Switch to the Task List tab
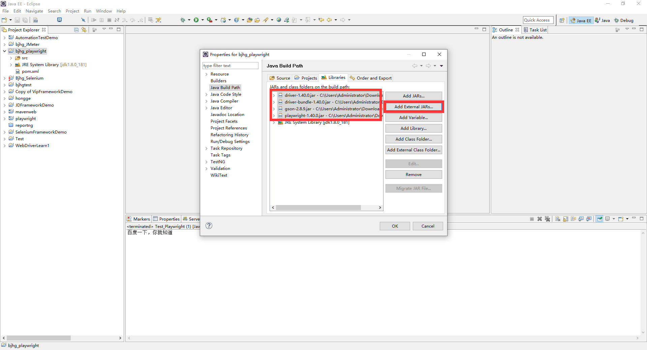647x350 pixels. pos(535,30)
